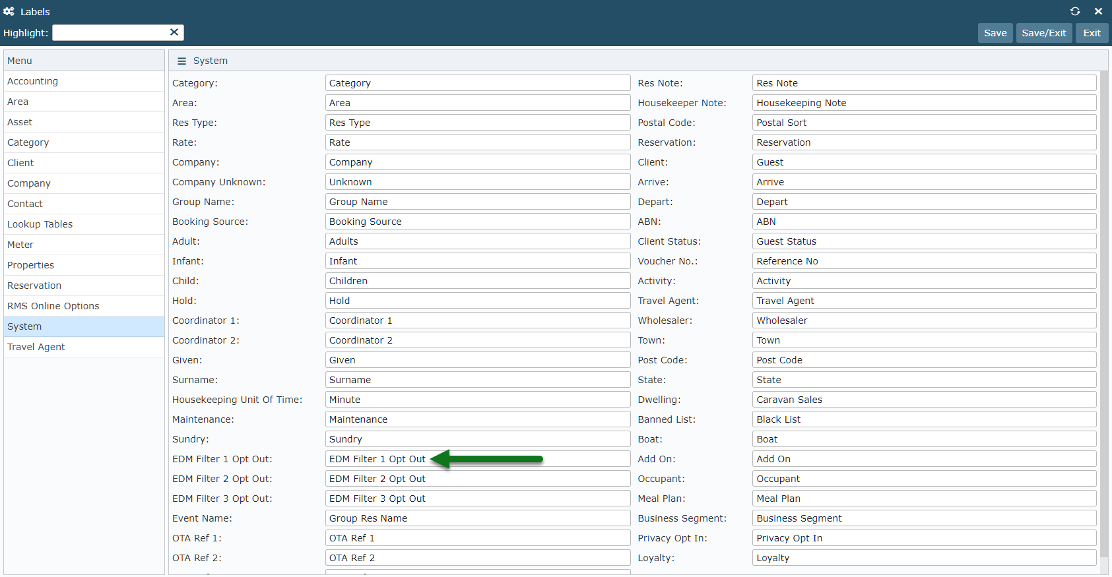This screenshot has height=577, width=1112.
Task: Select System in the left menu
Action: click(x=84, y=326)
